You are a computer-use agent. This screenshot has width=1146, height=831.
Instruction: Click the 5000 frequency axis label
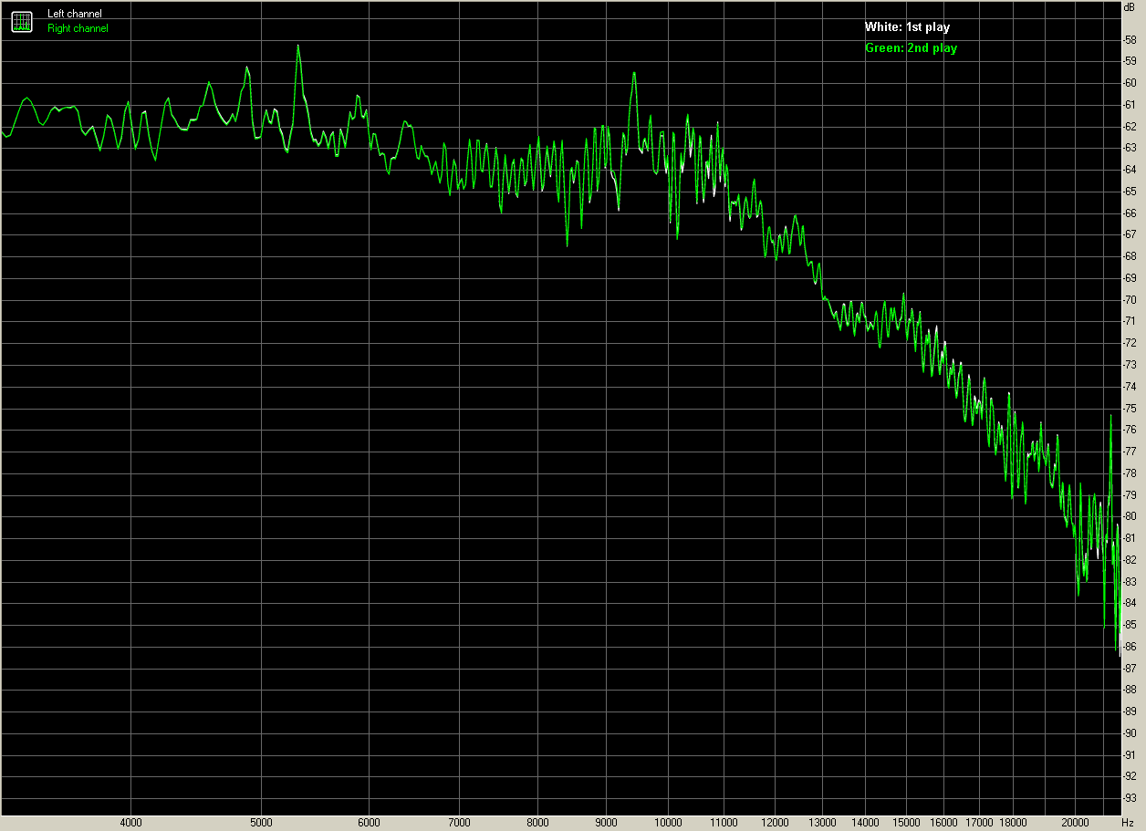pyautogui.click(x=261, y=823)
